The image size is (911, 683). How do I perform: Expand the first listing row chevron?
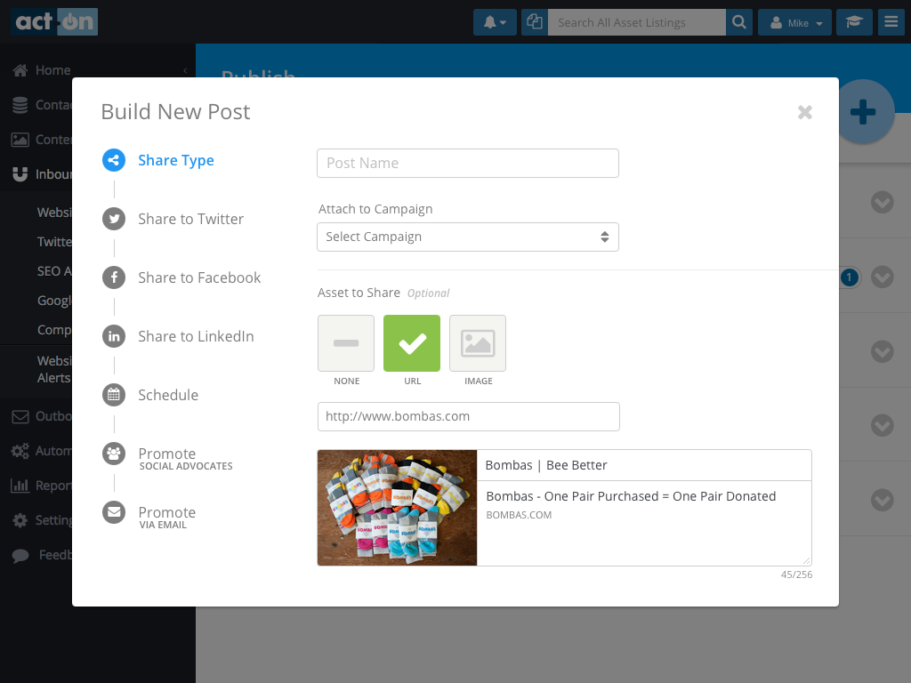[x=882, y=202]
